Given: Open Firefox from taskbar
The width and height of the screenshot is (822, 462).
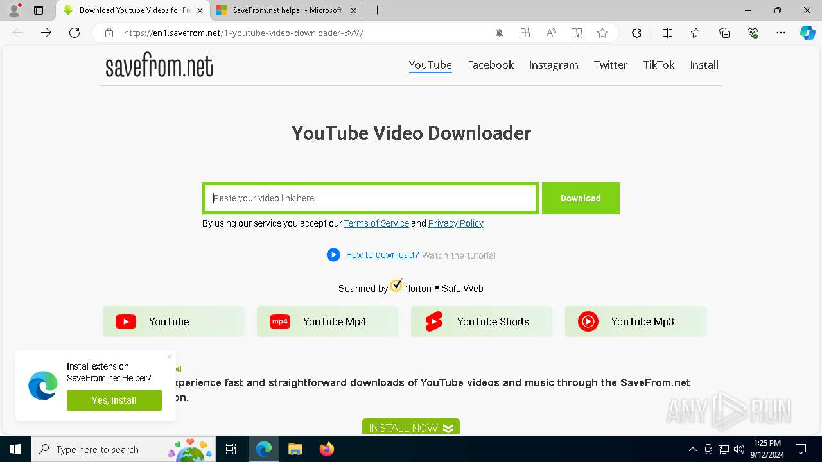Looking at the screenshot, I should click(326, 449).
